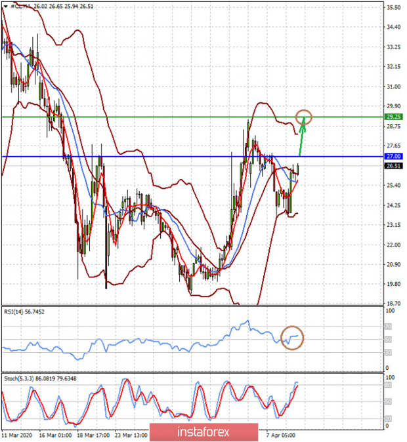Click the instaforex logo watermark
The height and width of the screenshot is (442, 407).
point(203,432)
